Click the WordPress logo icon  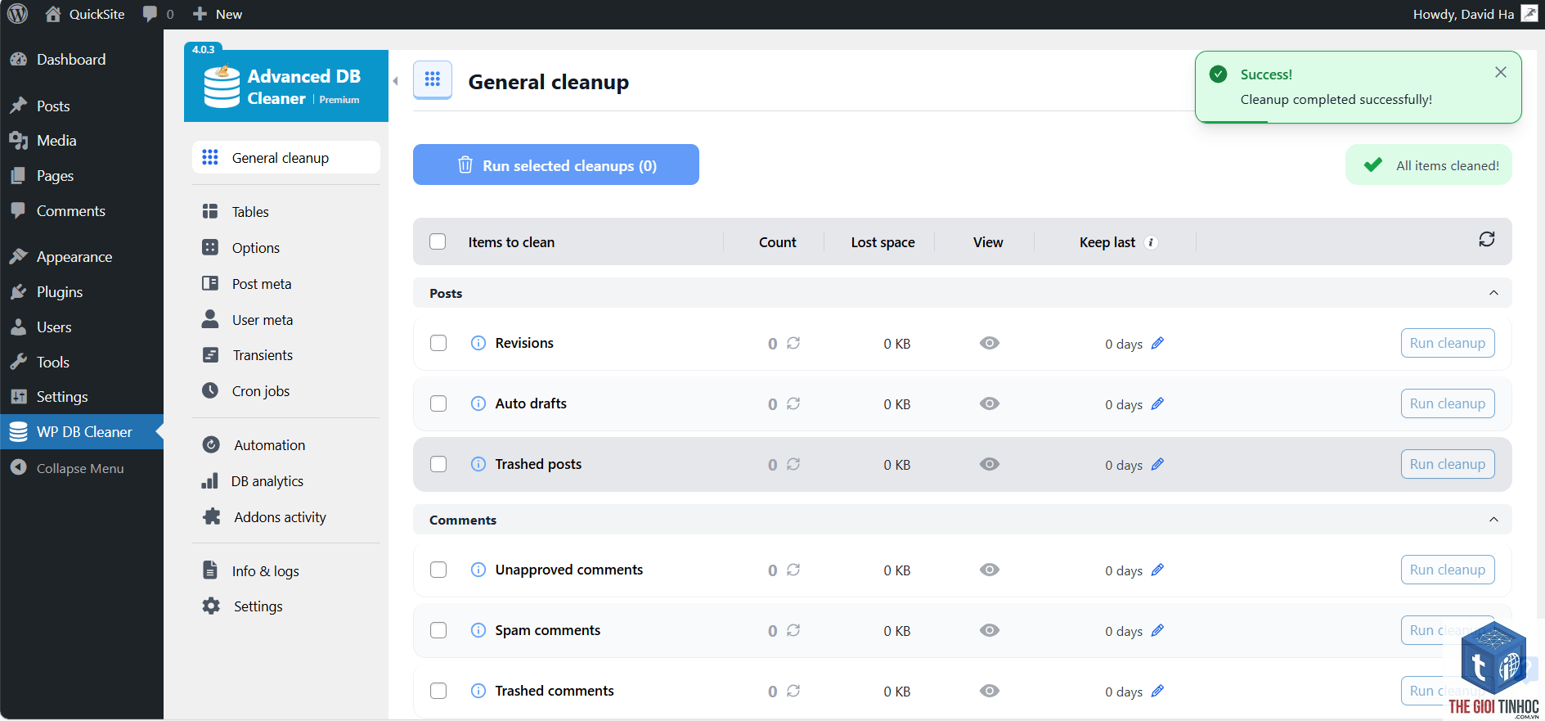point(17,14)
